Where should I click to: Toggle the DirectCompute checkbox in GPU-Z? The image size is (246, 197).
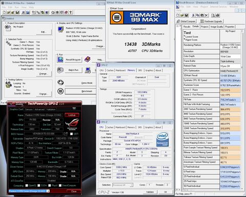tap(60, 185)
